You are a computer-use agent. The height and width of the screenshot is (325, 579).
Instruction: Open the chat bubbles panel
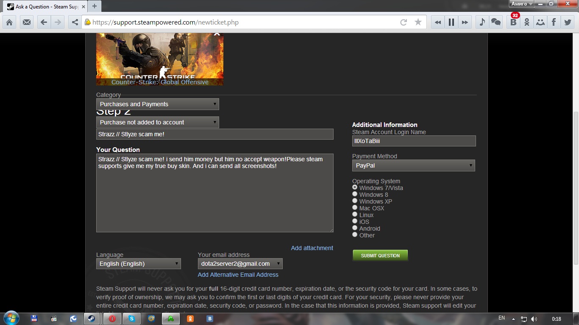click(x=496, y=22)
